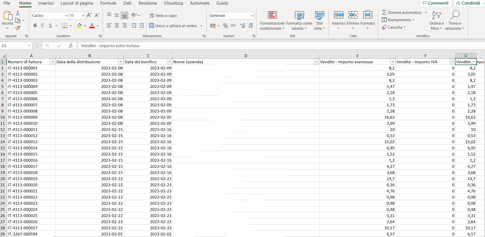485x237 pixels.
Task: Toggle bottom align icon
Action: [125, 16]
